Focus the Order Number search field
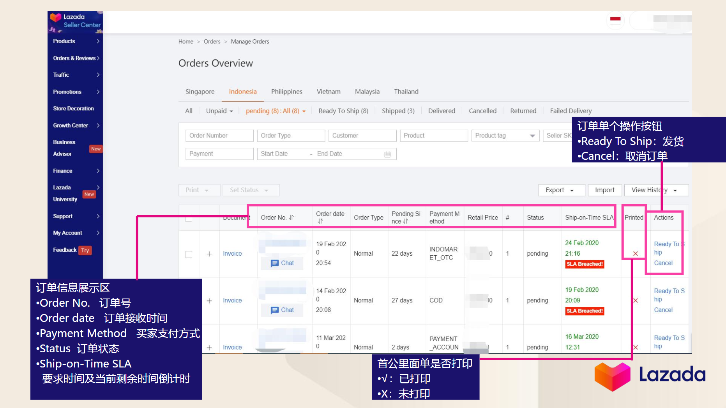 [x=219, y=136]
